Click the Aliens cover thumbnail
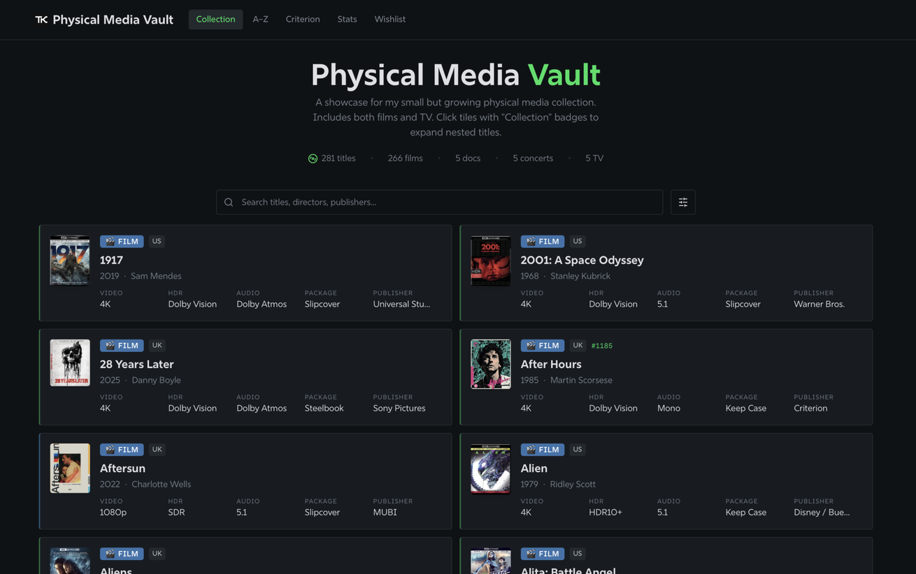This screenshot has width=916, height=574. coord(70,561)
